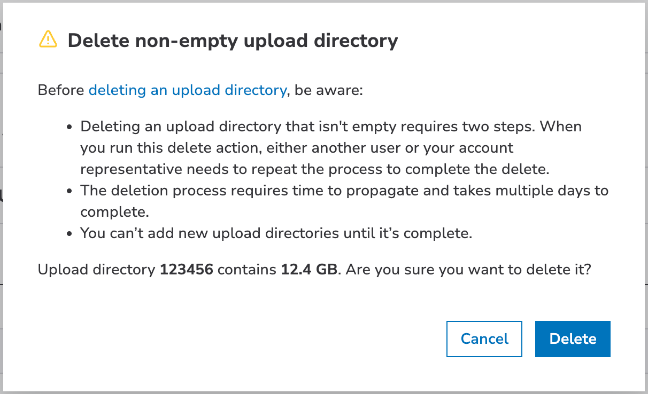Screen dimensions: 648x394
Task: Click the bold directory number 123456
Action: [186, 270]
